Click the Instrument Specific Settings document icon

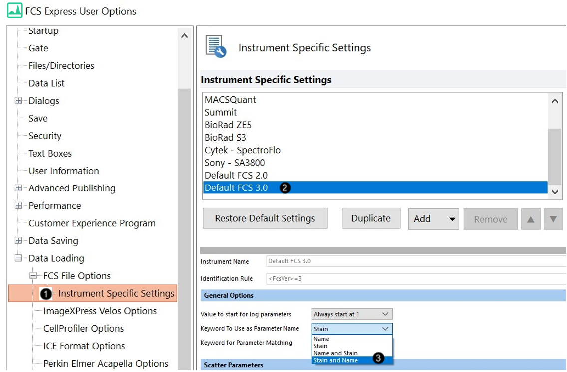216,46
